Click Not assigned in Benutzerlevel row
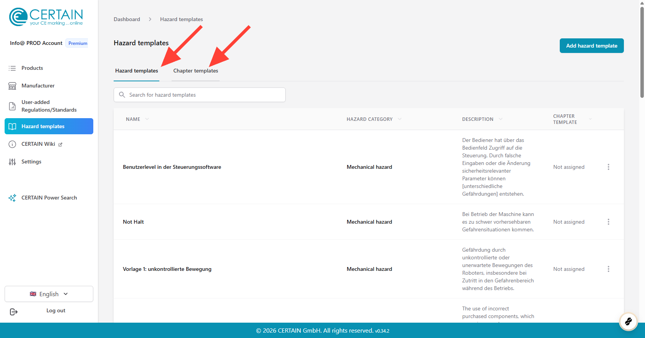This screenshot has height=338, width=645. (569, 167)
